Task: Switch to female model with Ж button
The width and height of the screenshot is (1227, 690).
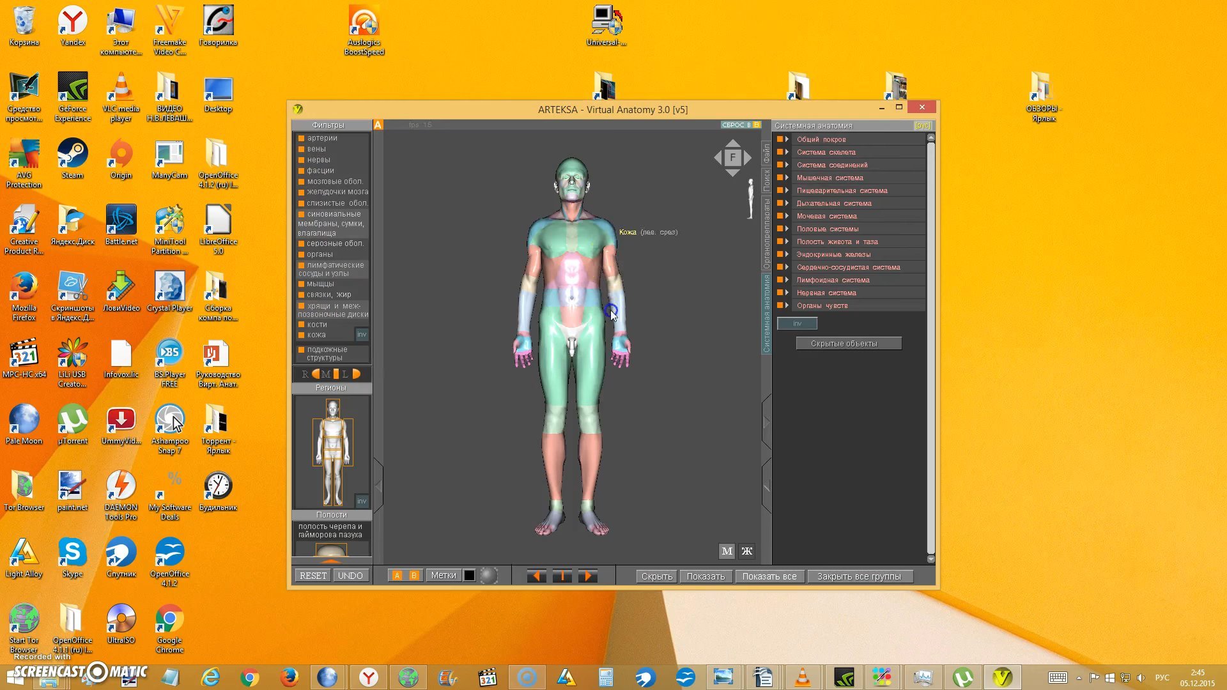Action: pyautogui.click(x=746, y=551)
